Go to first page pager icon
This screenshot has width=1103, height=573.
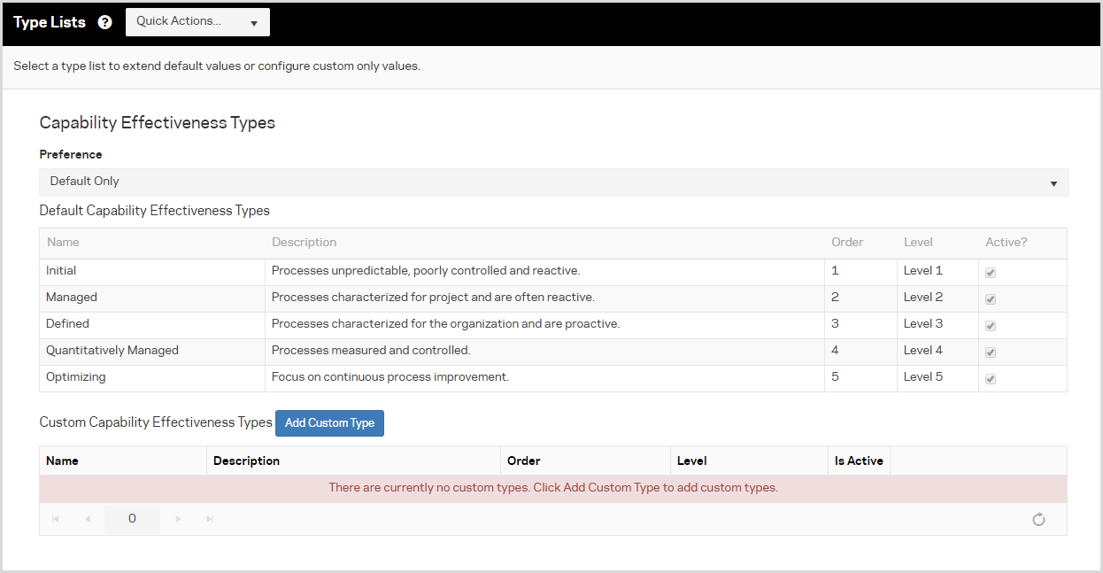(56, 519)
